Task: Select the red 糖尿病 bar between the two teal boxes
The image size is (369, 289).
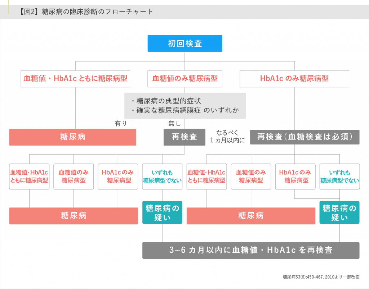Action: (251, 216)
